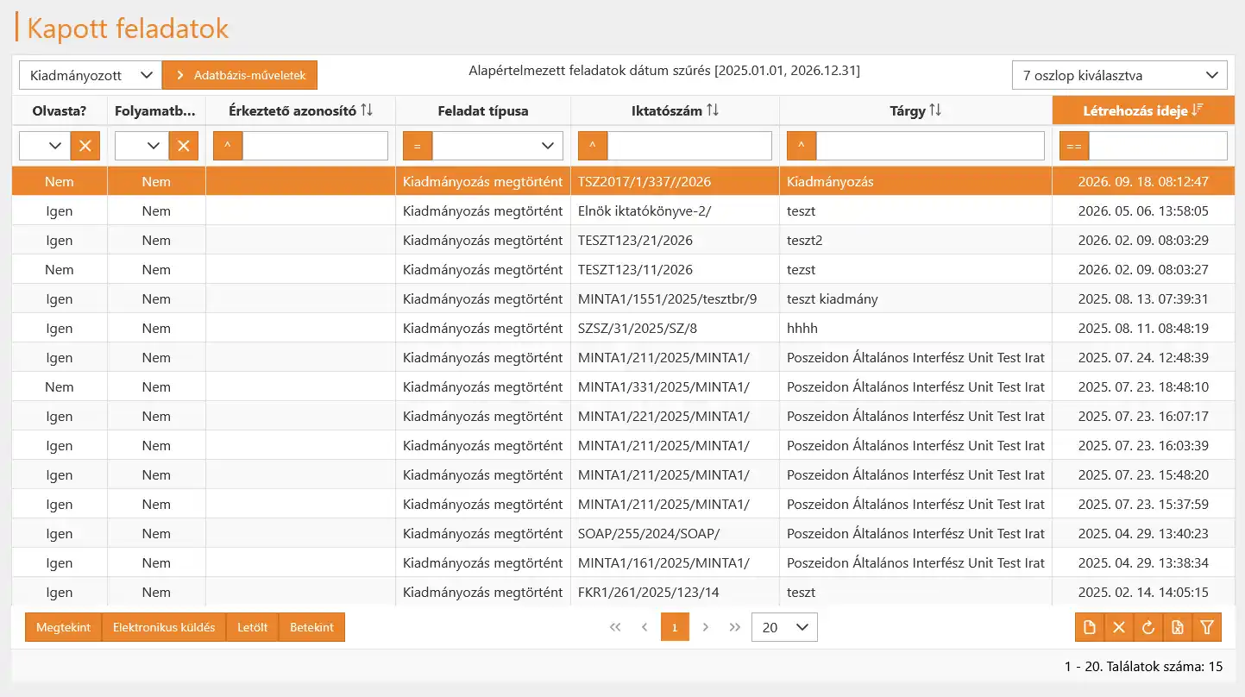Open the Olvasta? filter dropdown

coord(45,146)
